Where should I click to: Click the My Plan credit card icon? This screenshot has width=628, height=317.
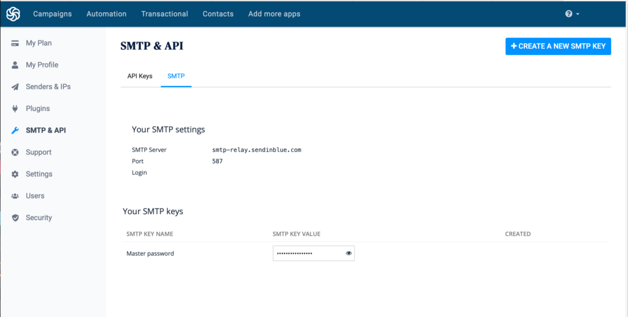click(x=15, y=43)
